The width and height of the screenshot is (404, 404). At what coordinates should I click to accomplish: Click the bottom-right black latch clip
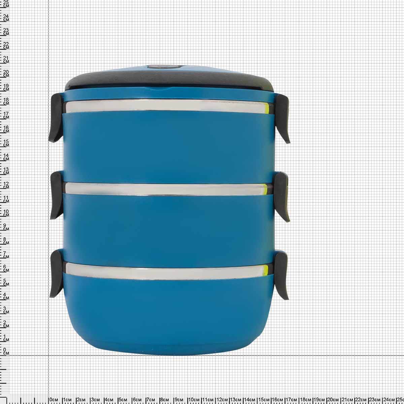[x=281, y=274]
